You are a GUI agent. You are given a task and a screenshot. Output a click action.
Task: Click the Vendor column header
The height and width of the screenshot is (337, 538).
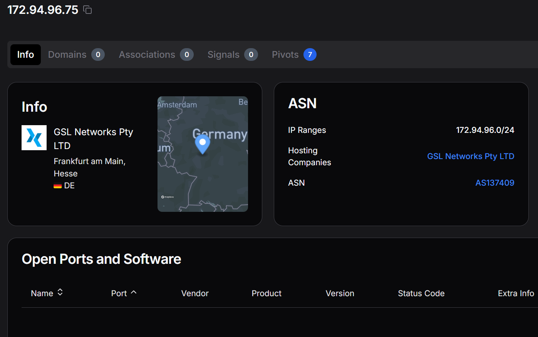pos(195,293)
